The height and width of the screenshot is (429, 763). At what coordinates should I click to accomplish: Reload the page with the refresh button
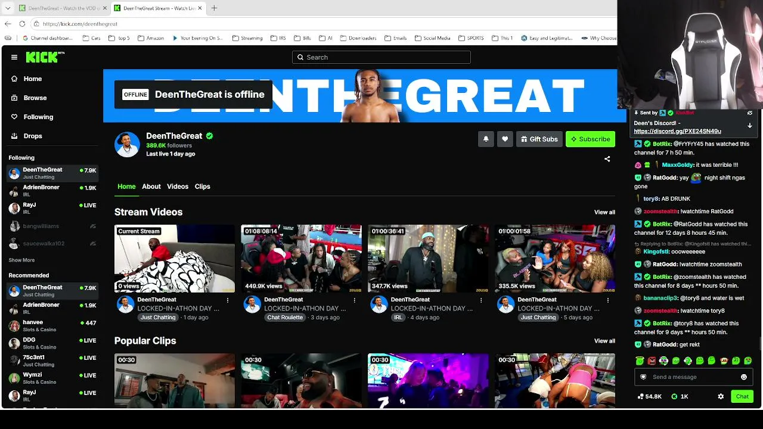(22, 24)
